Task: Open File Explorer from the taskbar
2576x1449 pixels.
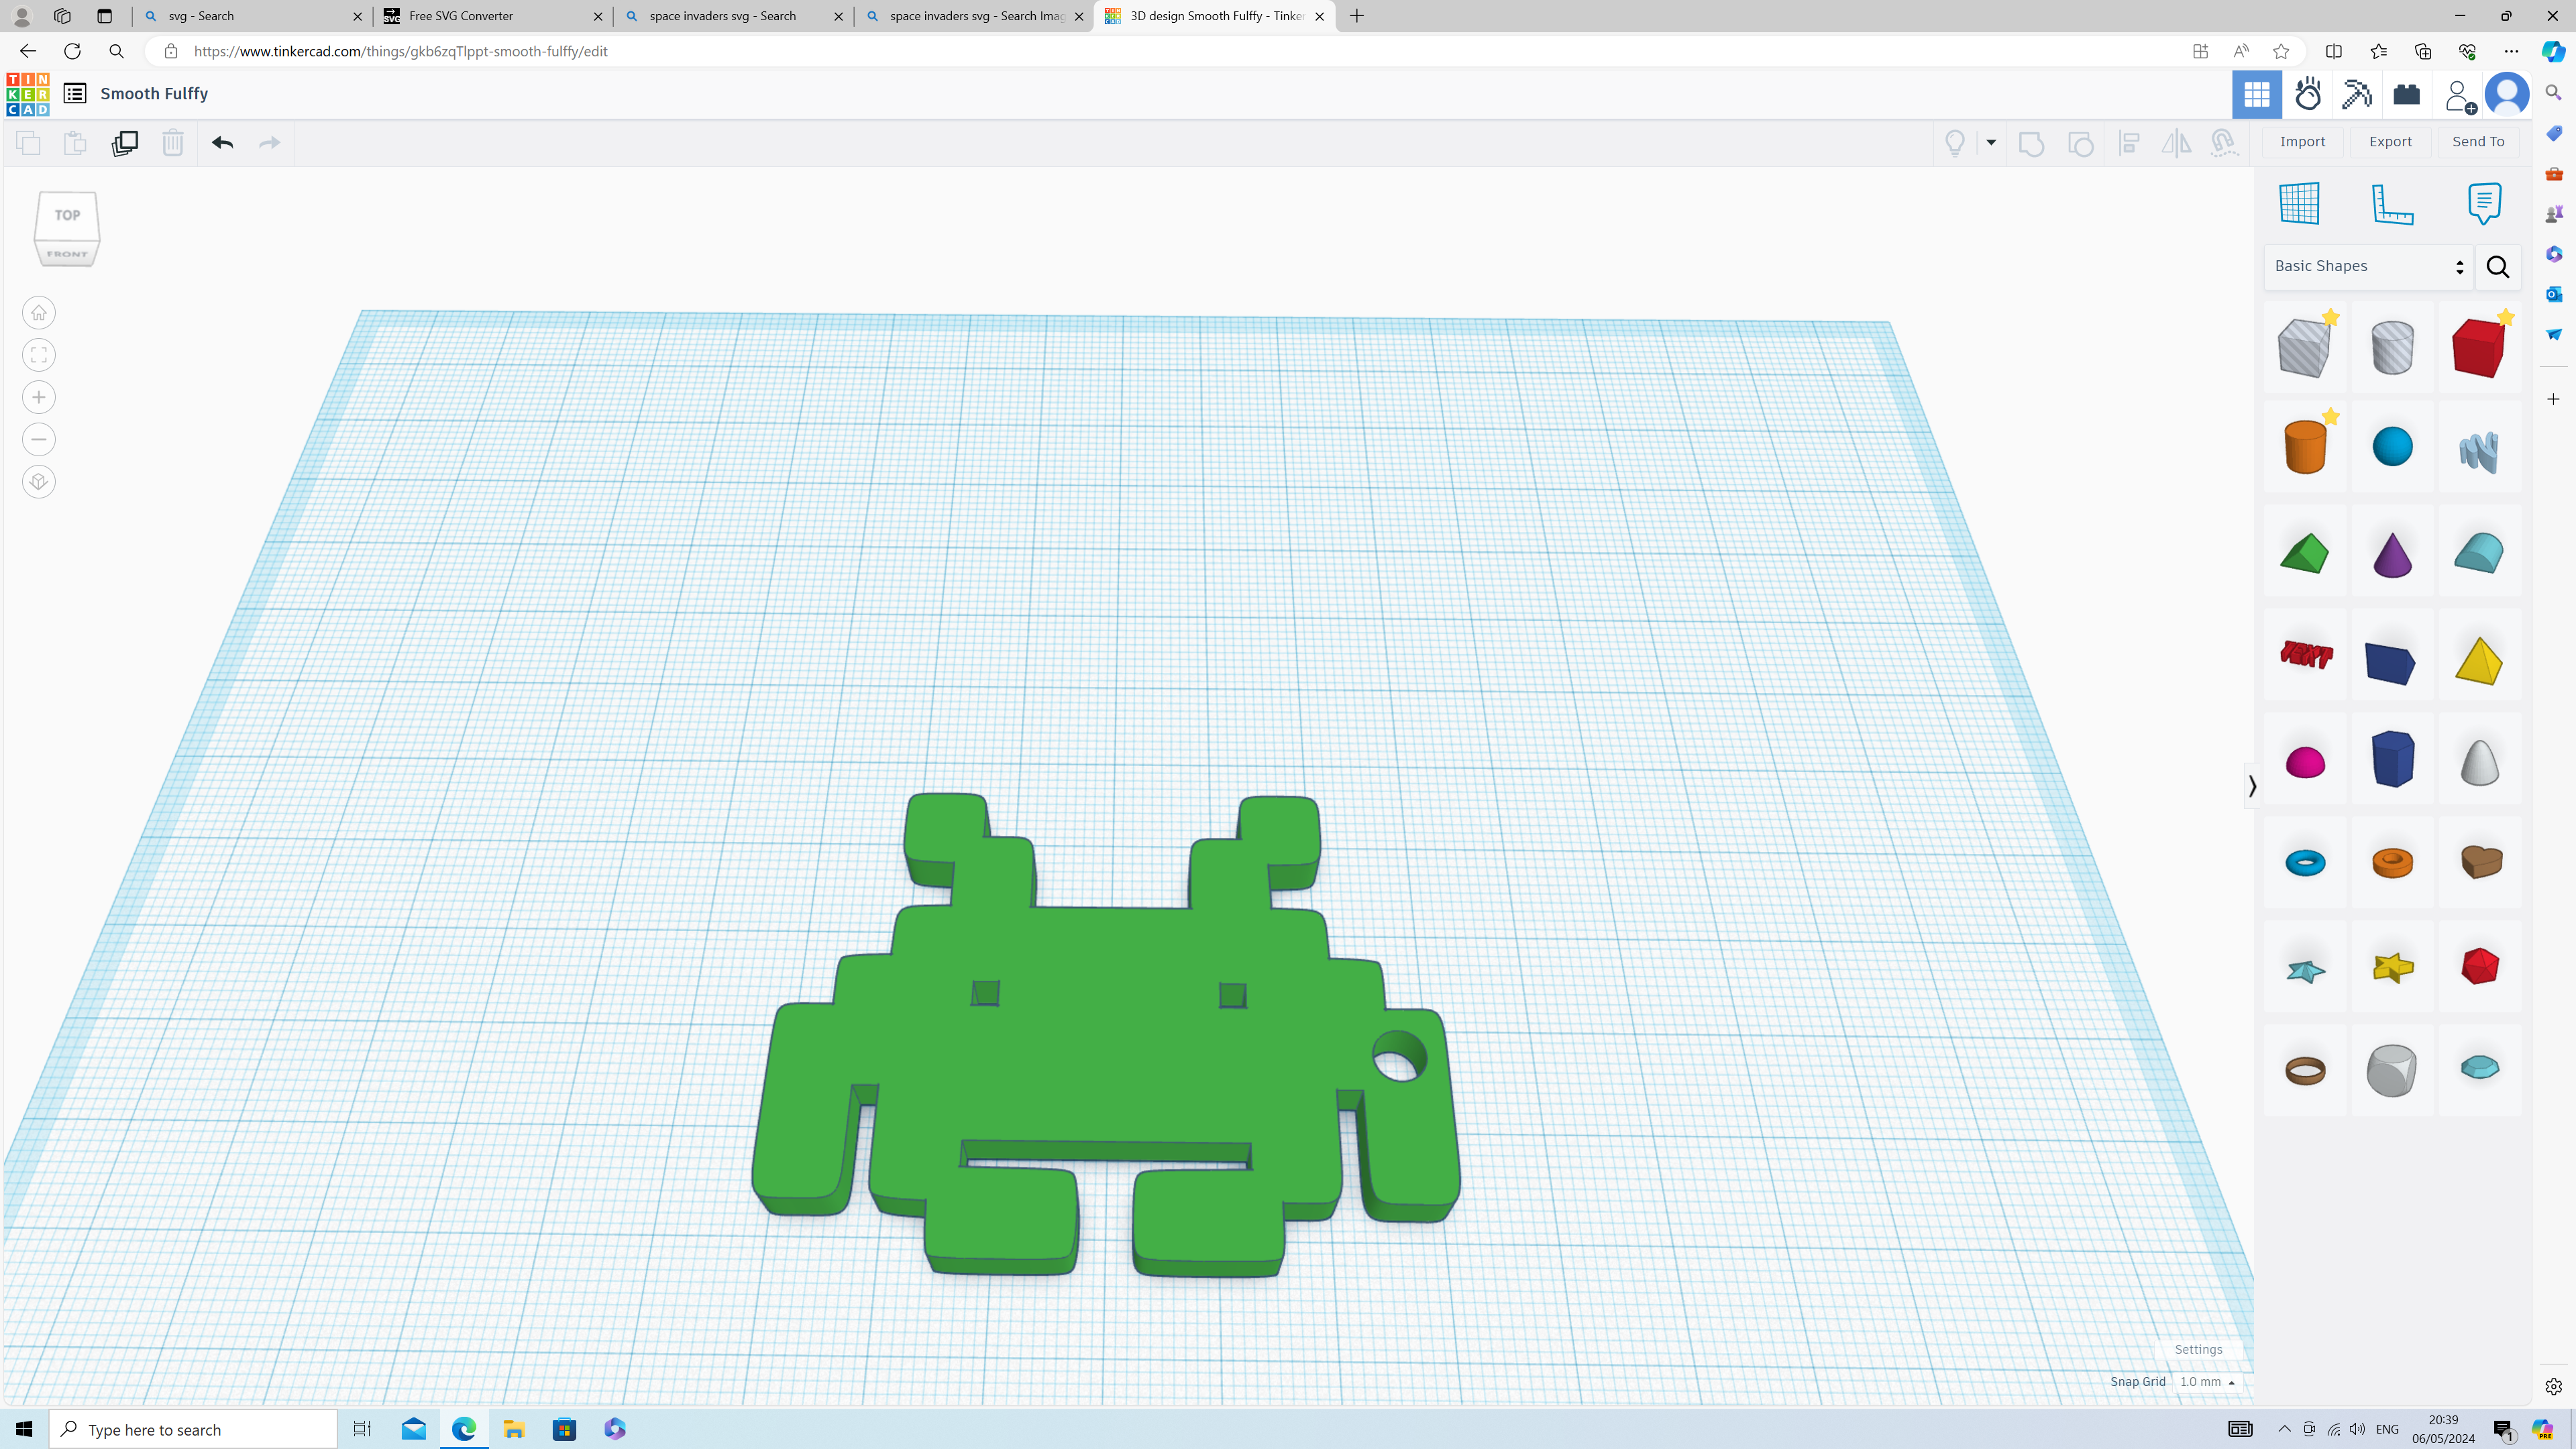Action: point(514,1429)
